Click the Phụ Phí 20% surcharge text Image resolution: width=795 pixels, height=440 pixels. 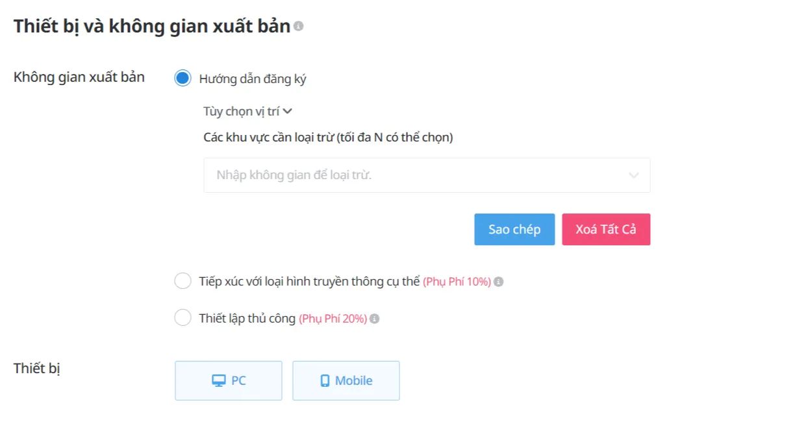coord(333,319)
